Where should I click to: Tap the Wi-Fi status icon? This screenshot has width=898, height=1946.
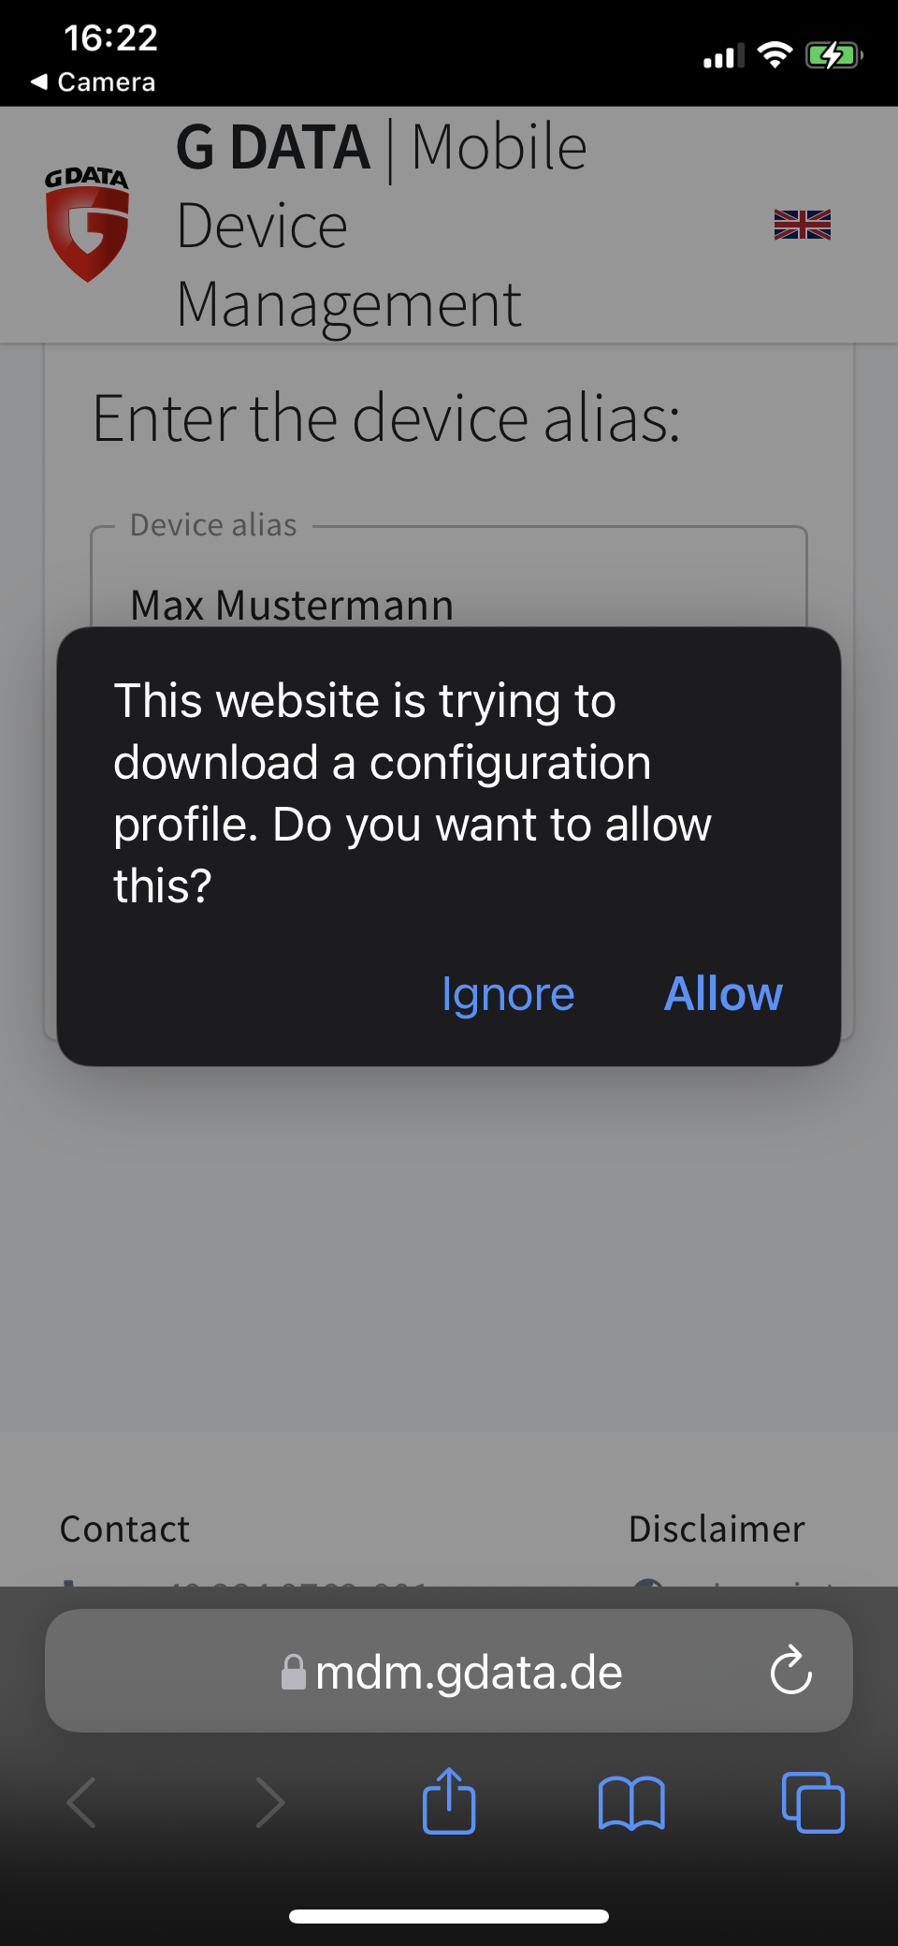775,55
